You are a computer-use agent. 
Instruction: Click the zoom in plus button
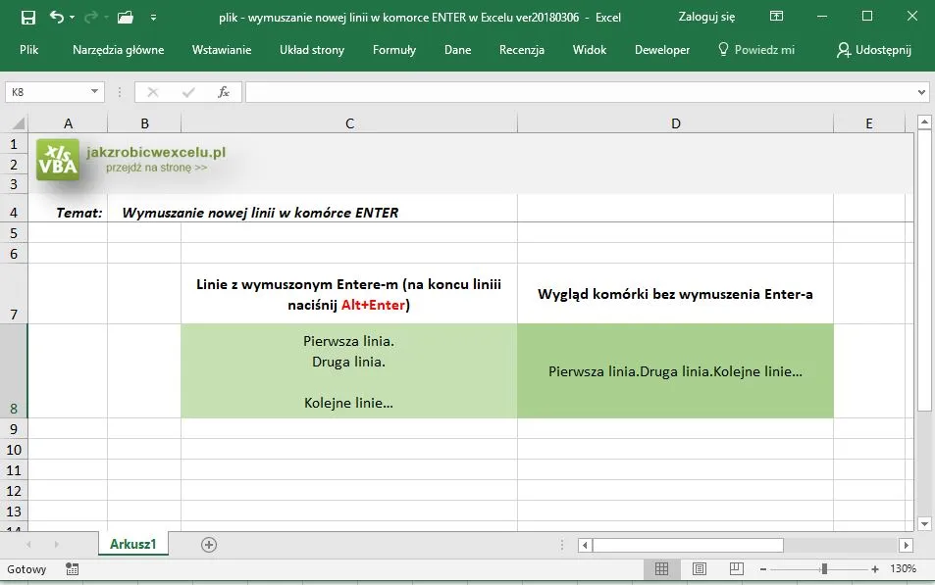point(875,569)
